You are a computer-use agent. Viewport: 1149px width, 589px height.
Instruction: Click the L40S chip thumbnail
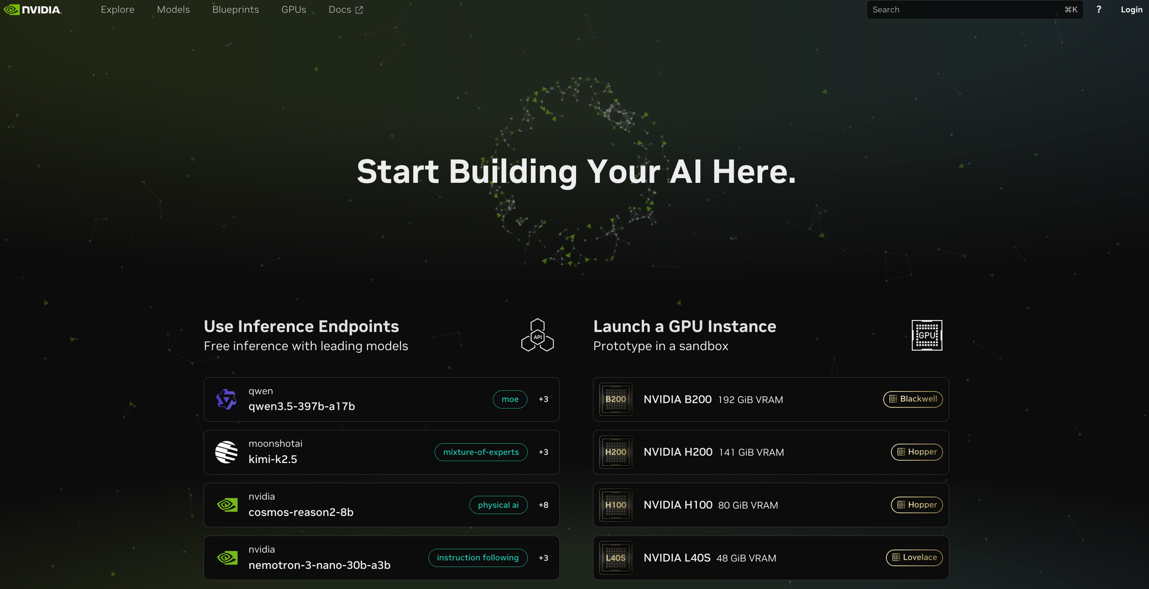click(x=616, y=558)
